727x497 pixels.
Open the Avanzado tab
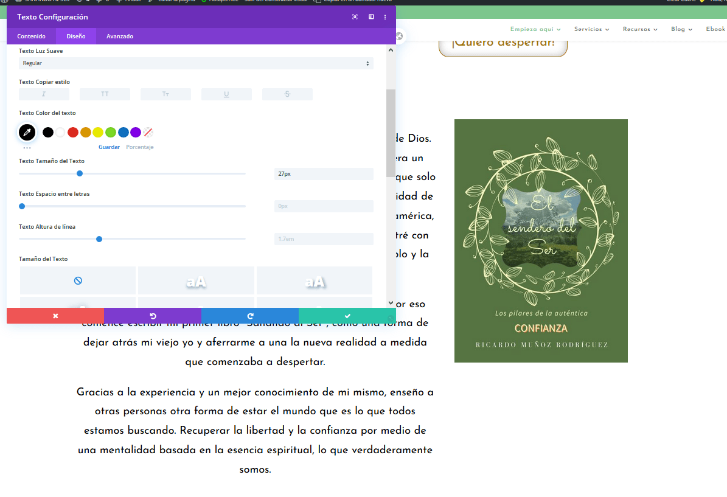click(120, 36)
